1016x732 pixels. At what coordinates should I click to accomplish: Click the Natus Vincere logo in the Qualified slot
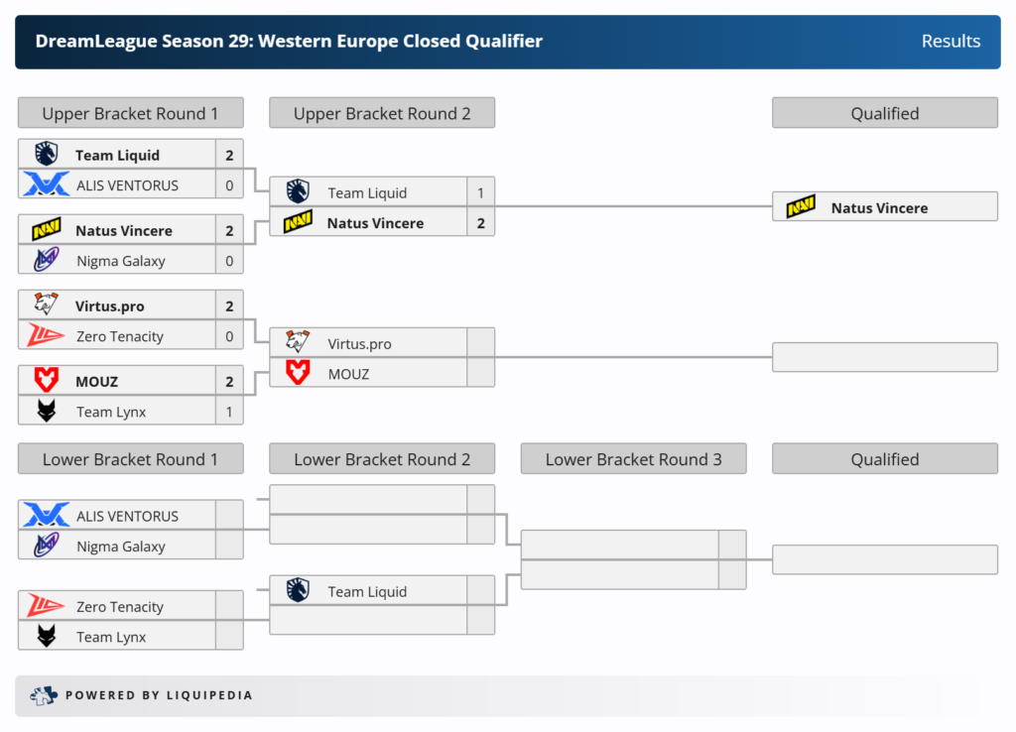click(x=801, y=207)
